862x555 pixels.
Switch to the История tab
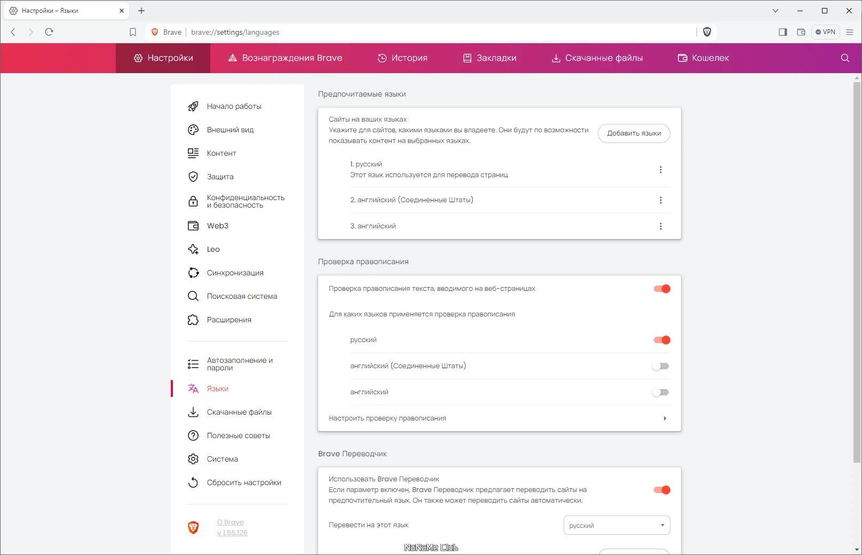click(x=402, y=58)
